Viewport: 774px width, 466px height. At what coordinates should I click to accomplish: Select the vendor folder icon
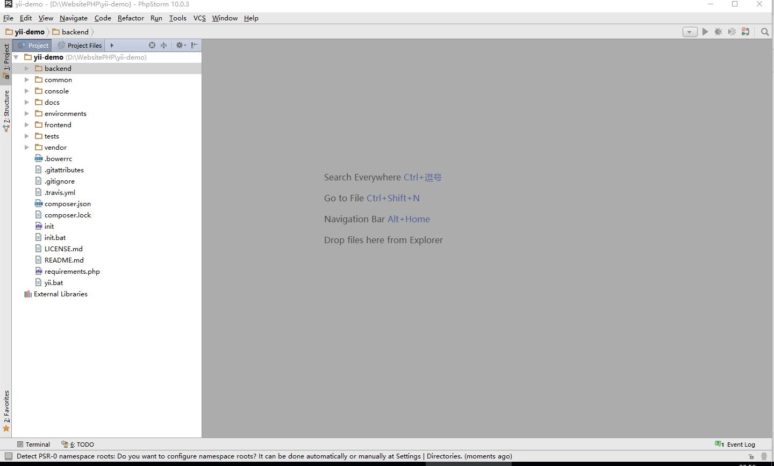click(39, 147)
